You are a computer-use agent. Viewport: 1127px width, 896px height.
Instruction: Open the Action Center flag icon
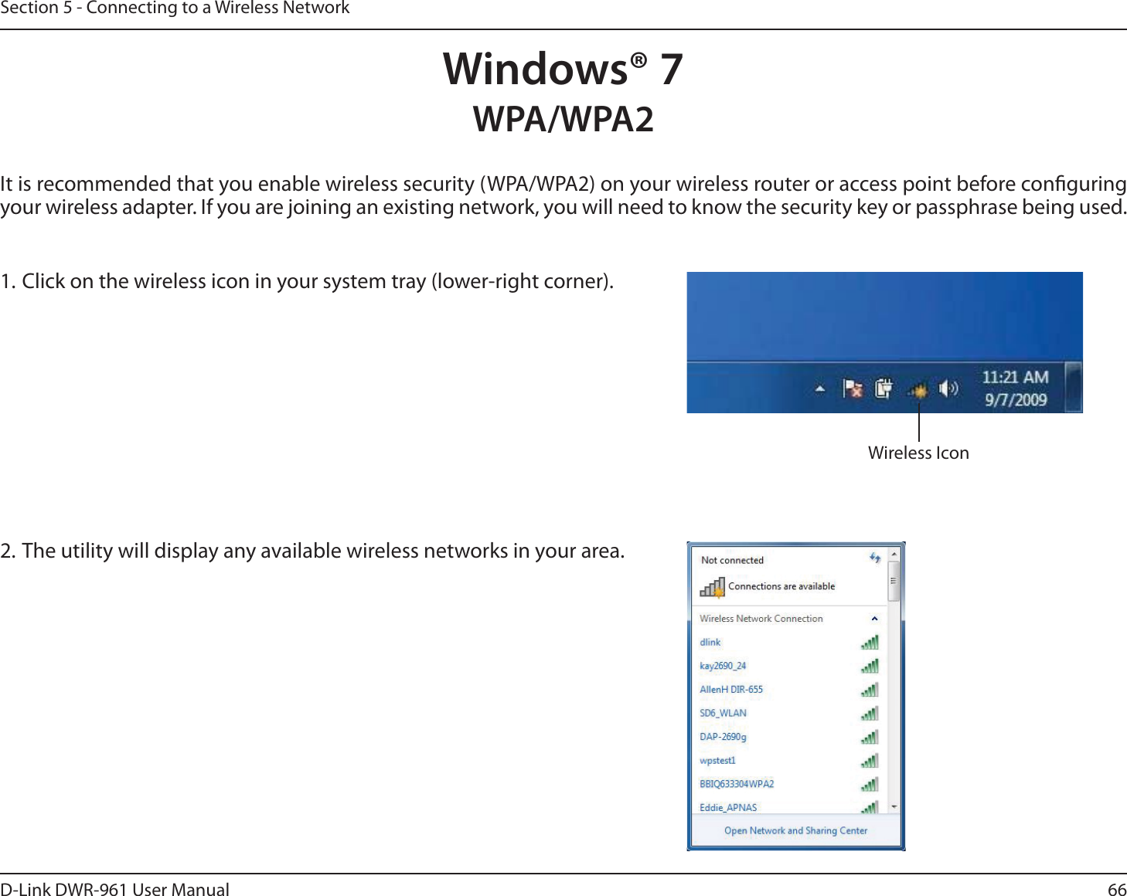[853, 389]
